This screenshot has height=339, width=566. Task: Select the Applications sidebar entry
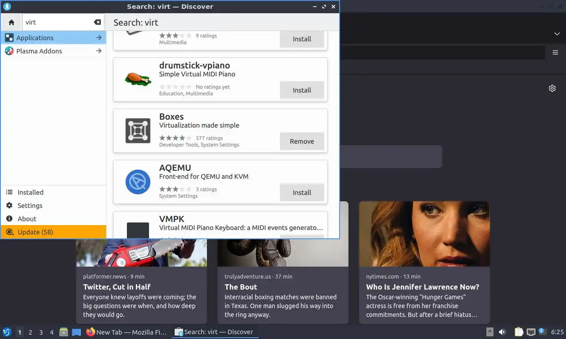54,38
